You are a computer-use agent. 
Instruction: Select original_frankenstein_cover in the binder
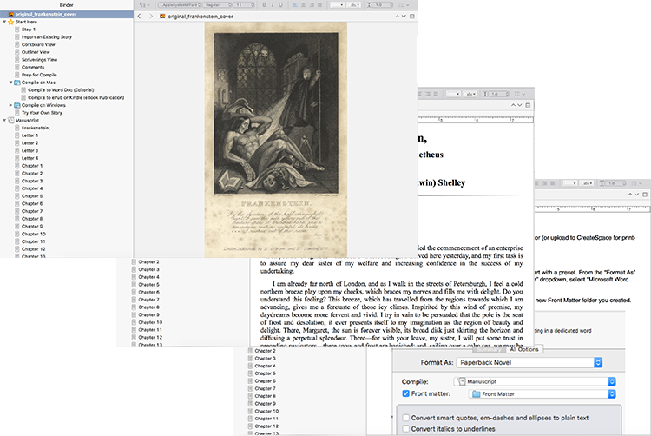[67, 14]
